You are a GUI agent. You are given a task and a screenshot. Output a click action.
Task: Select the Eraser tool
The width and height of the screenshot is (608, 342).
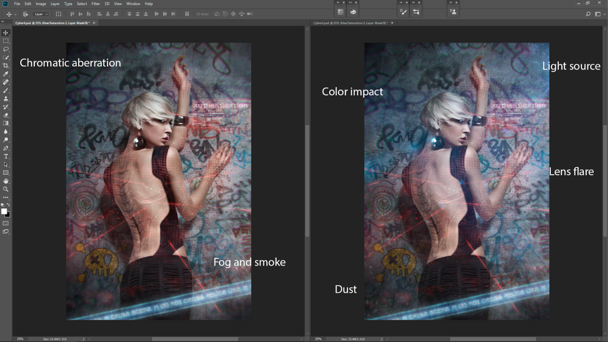[6, 115]
